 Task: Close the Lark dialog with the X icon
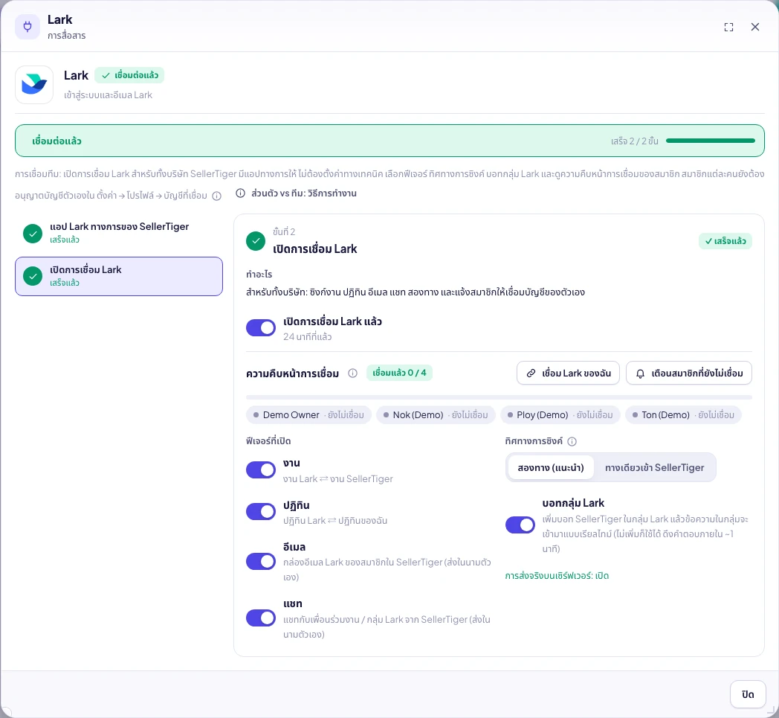pyautogui.click(x=755, y=27)
